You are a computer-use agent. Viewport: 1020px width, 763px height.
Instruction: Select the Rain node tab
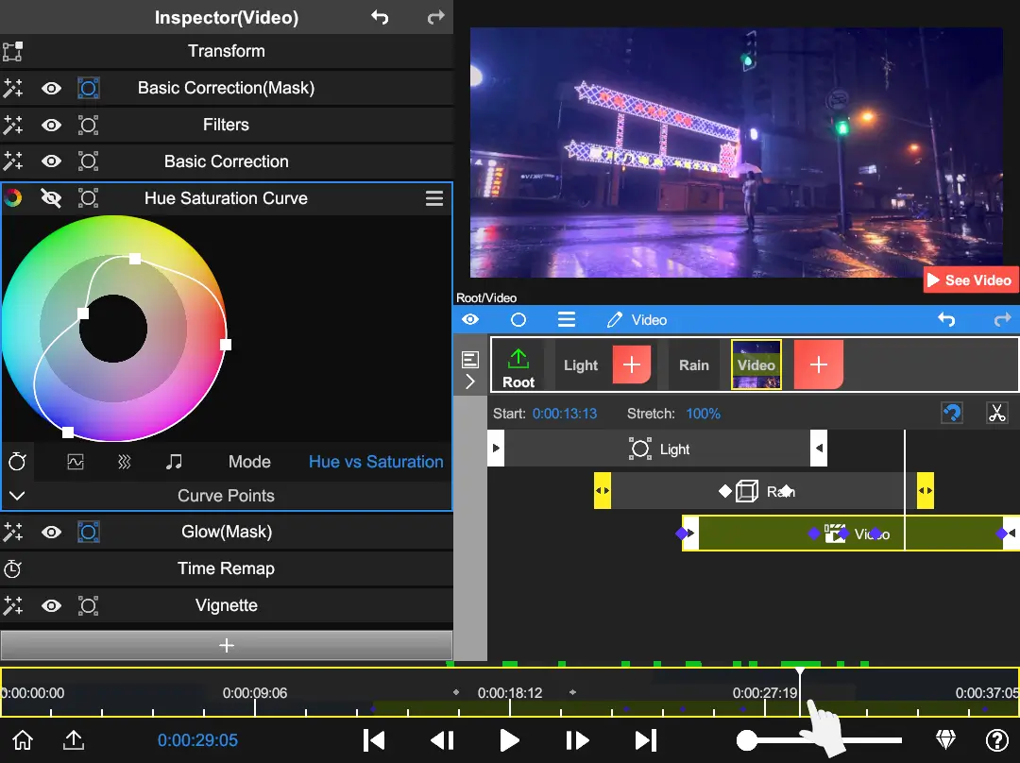(x=693, y=365)
